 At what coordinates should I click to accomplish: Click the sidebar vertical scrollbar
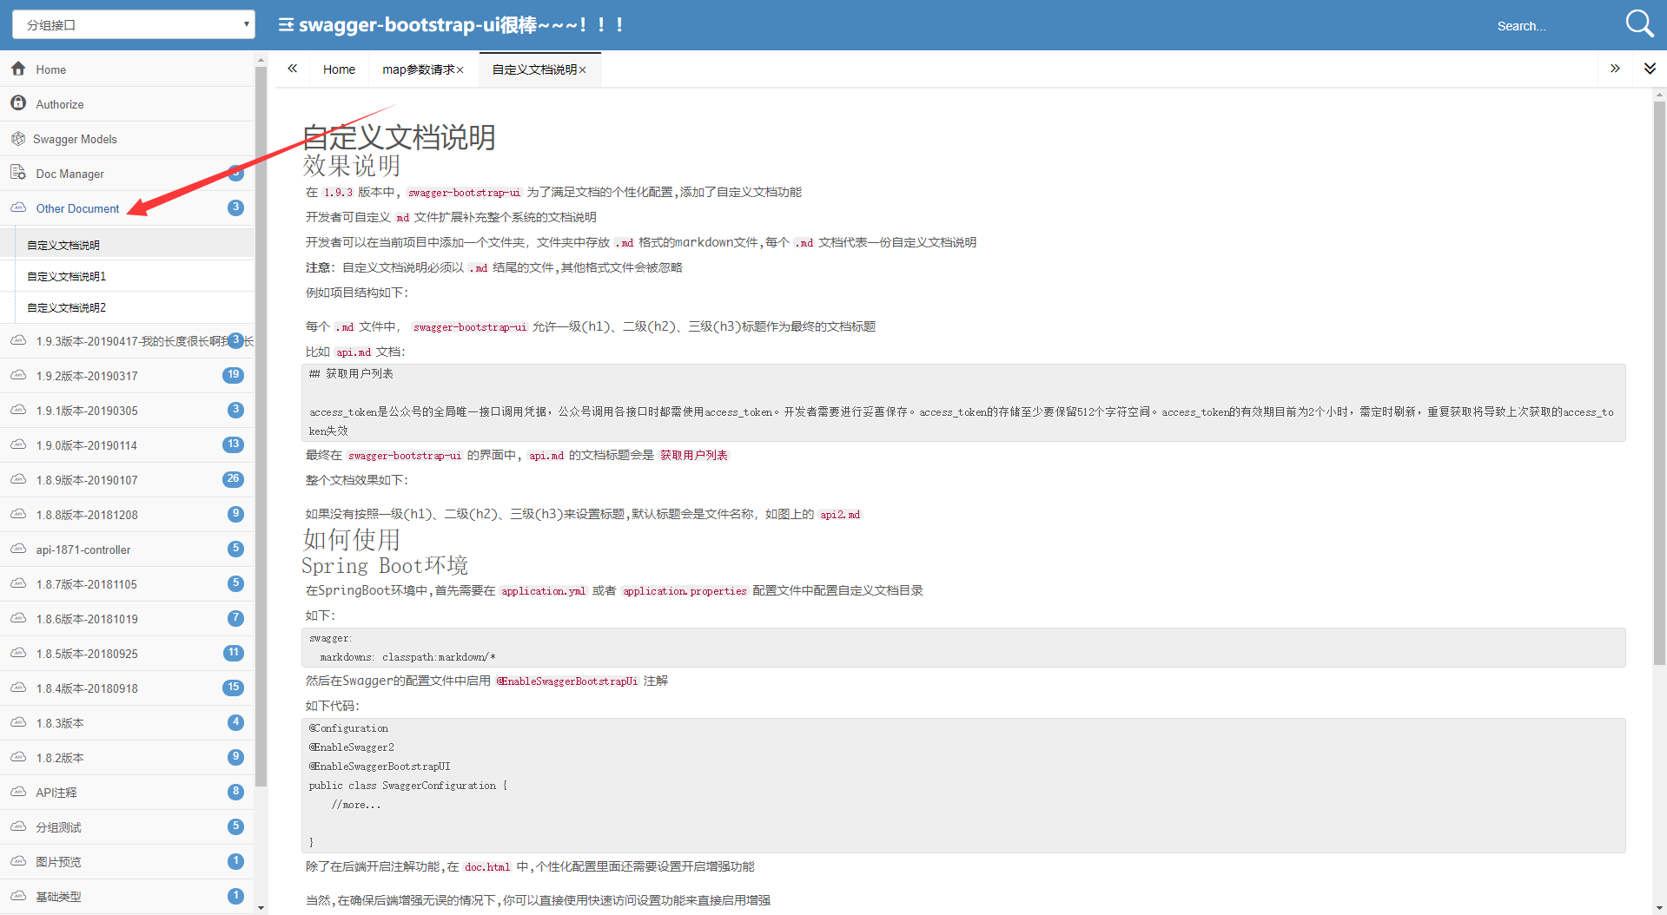coord(261,425)
